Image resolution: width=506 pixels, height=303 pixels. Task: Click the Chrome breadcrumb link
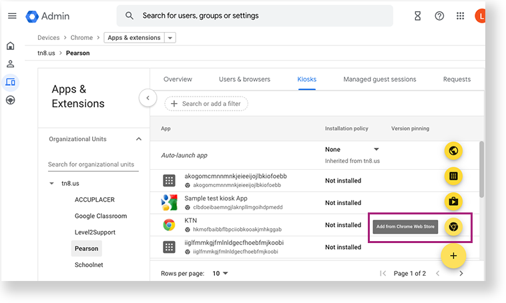pos(81,38)
